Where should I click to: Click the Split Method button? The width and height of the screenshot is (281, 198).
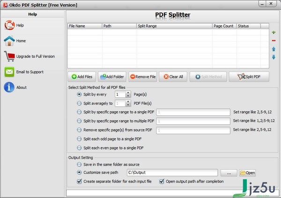(x=208, y=76)
